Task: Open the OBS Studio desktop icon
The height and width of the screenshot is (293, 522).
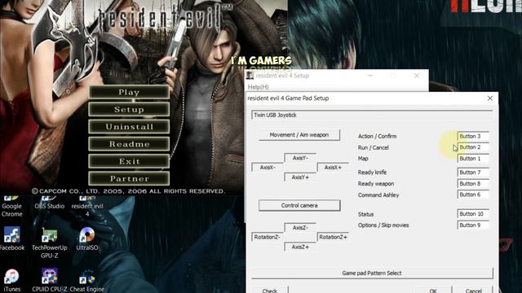Action: point(49,203)
